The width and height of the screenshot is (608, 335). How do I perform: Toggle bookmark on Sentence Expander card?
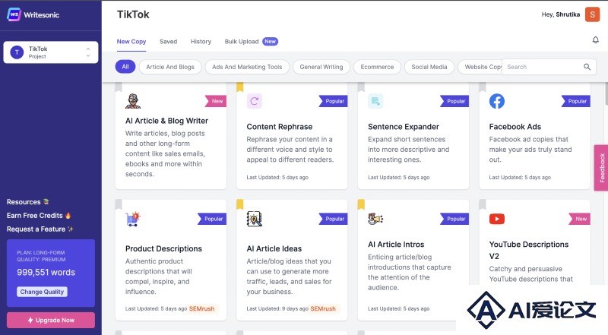(361, 87)
